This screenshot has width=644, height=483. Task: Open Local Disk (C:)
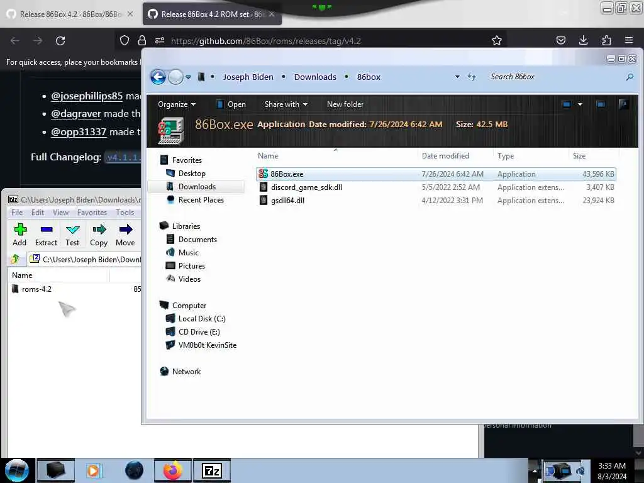point(202,319)
